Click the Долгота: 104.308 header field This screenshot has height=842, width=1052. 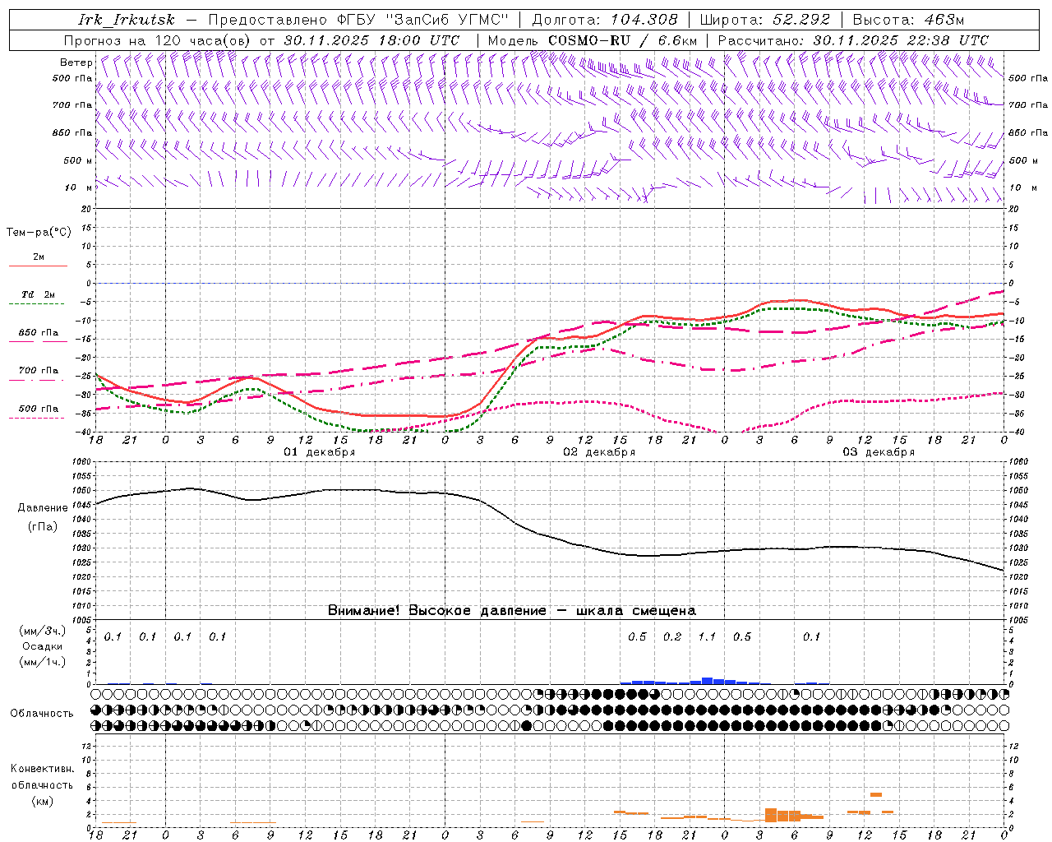604,20
